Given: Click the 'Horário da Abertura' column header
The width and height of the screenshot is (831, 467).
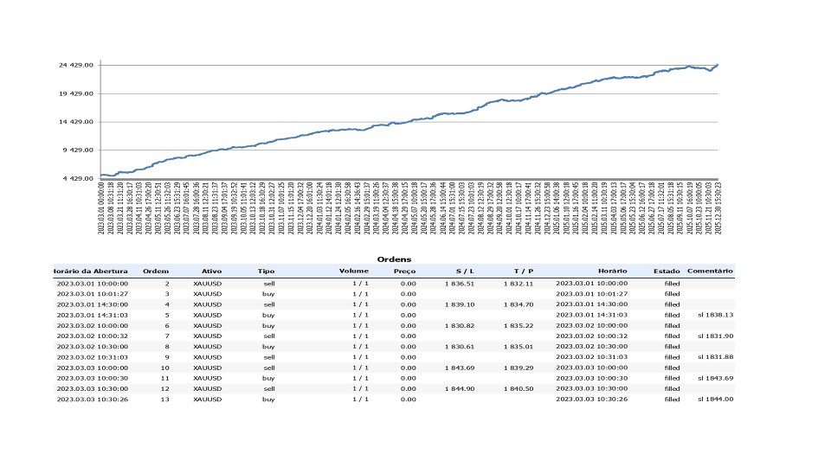Looking at the screenshot, I should click(x=91, y=271).
